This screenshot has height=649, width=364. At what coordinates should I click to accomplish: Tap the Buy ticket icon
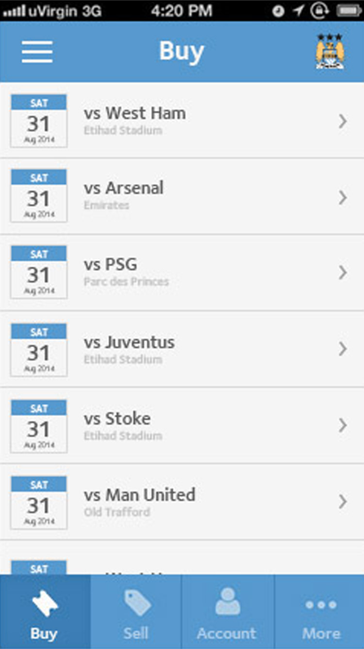click(x=45, y=604)
